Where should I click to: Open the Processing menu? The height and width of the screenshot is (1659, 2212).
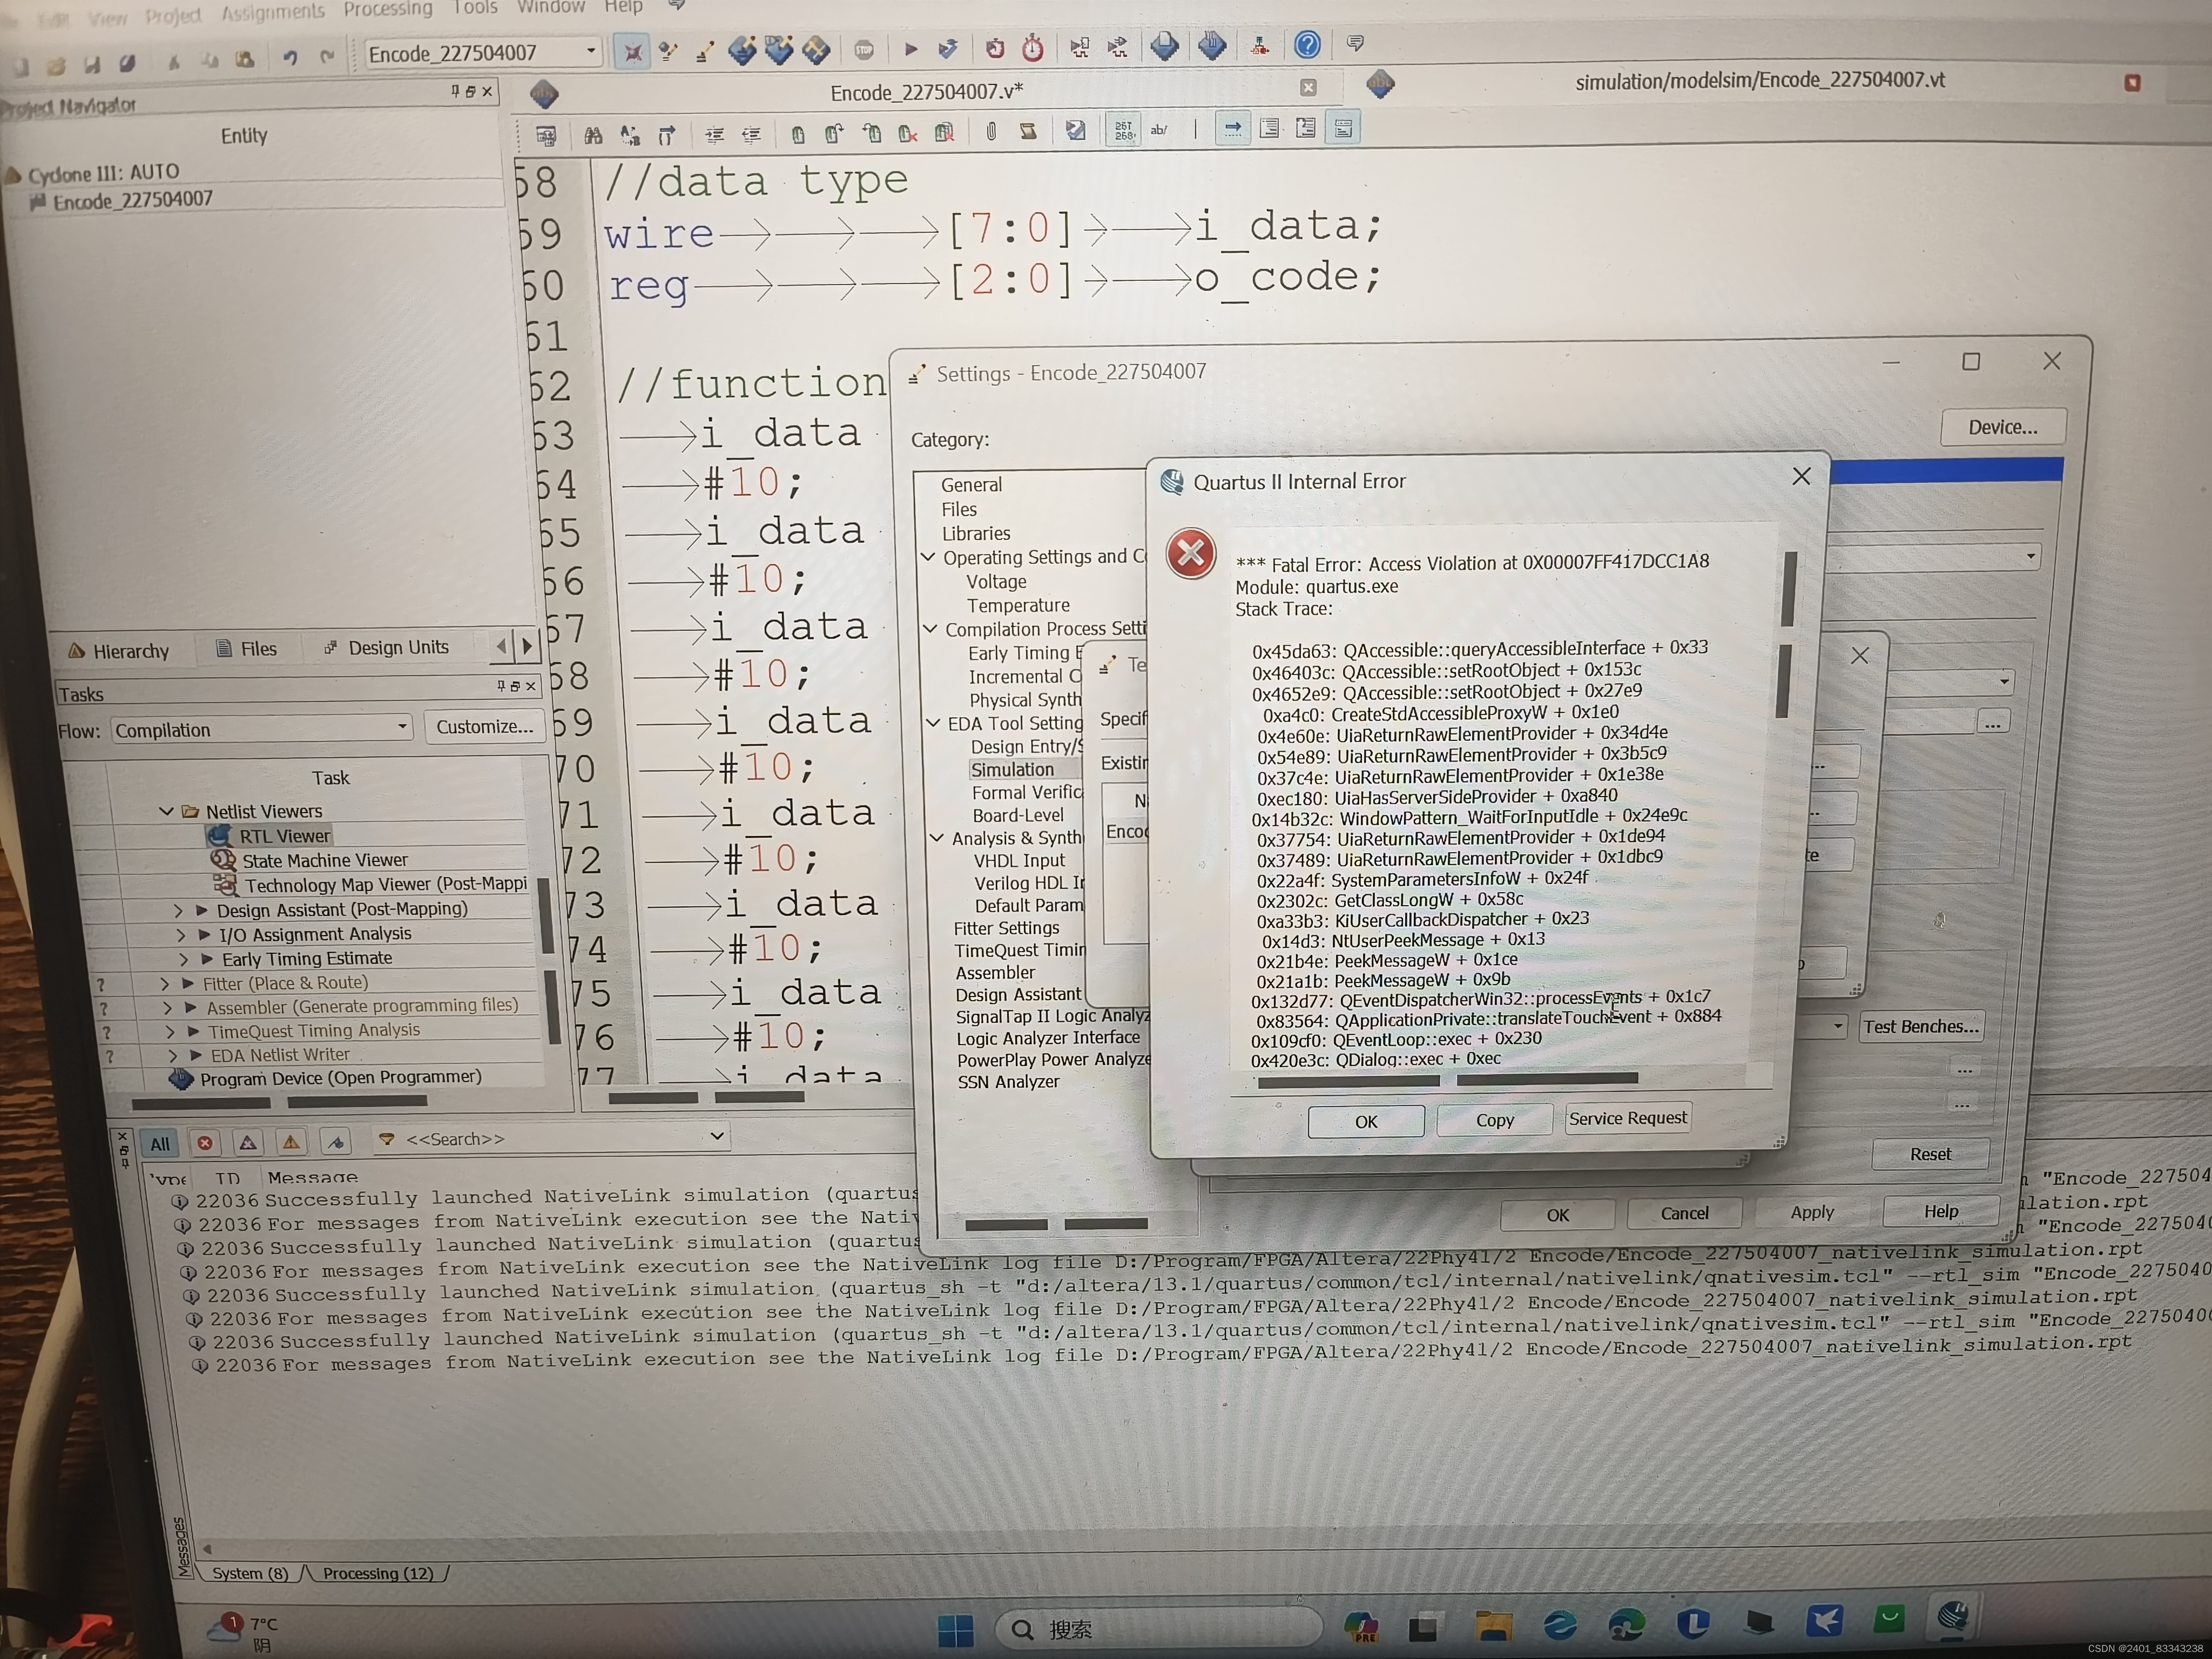coord(388,8)
